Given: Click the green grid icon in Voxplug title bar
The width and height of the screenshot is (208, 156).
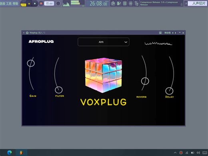Looking at the screenshot, I should [x=160, y=33].
